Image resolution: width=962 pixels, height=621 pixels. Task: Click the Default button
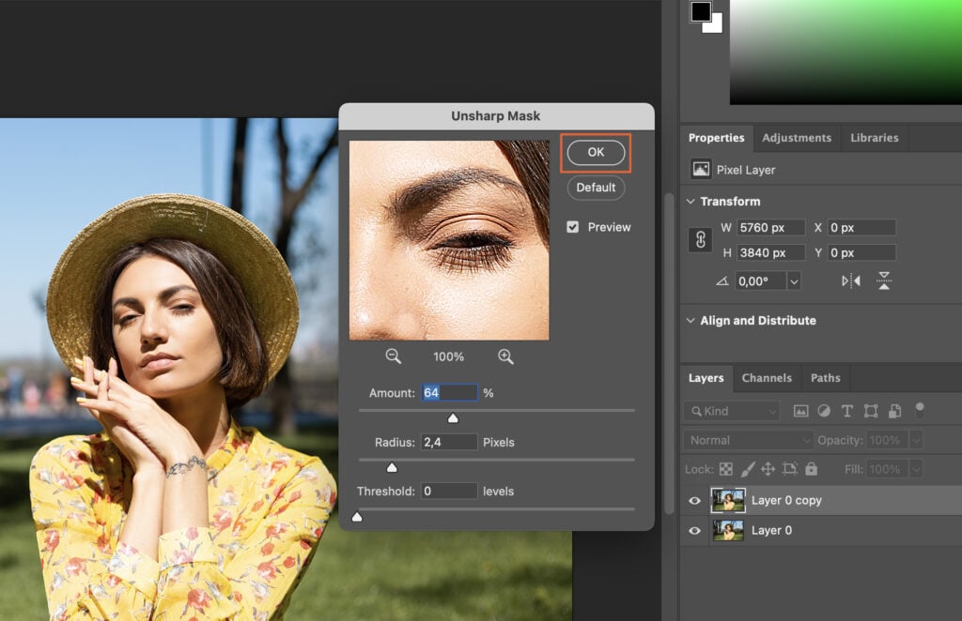[x=595, y=188]
